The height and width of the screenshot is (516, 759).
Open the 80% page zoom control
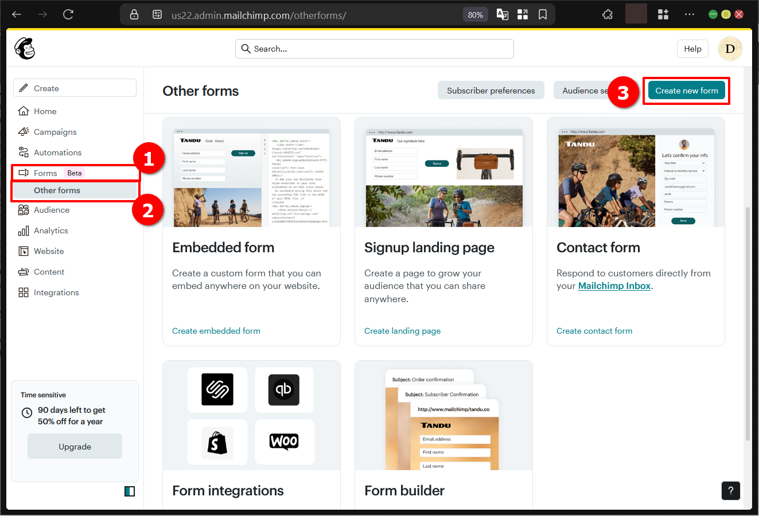tap(475, 14)
